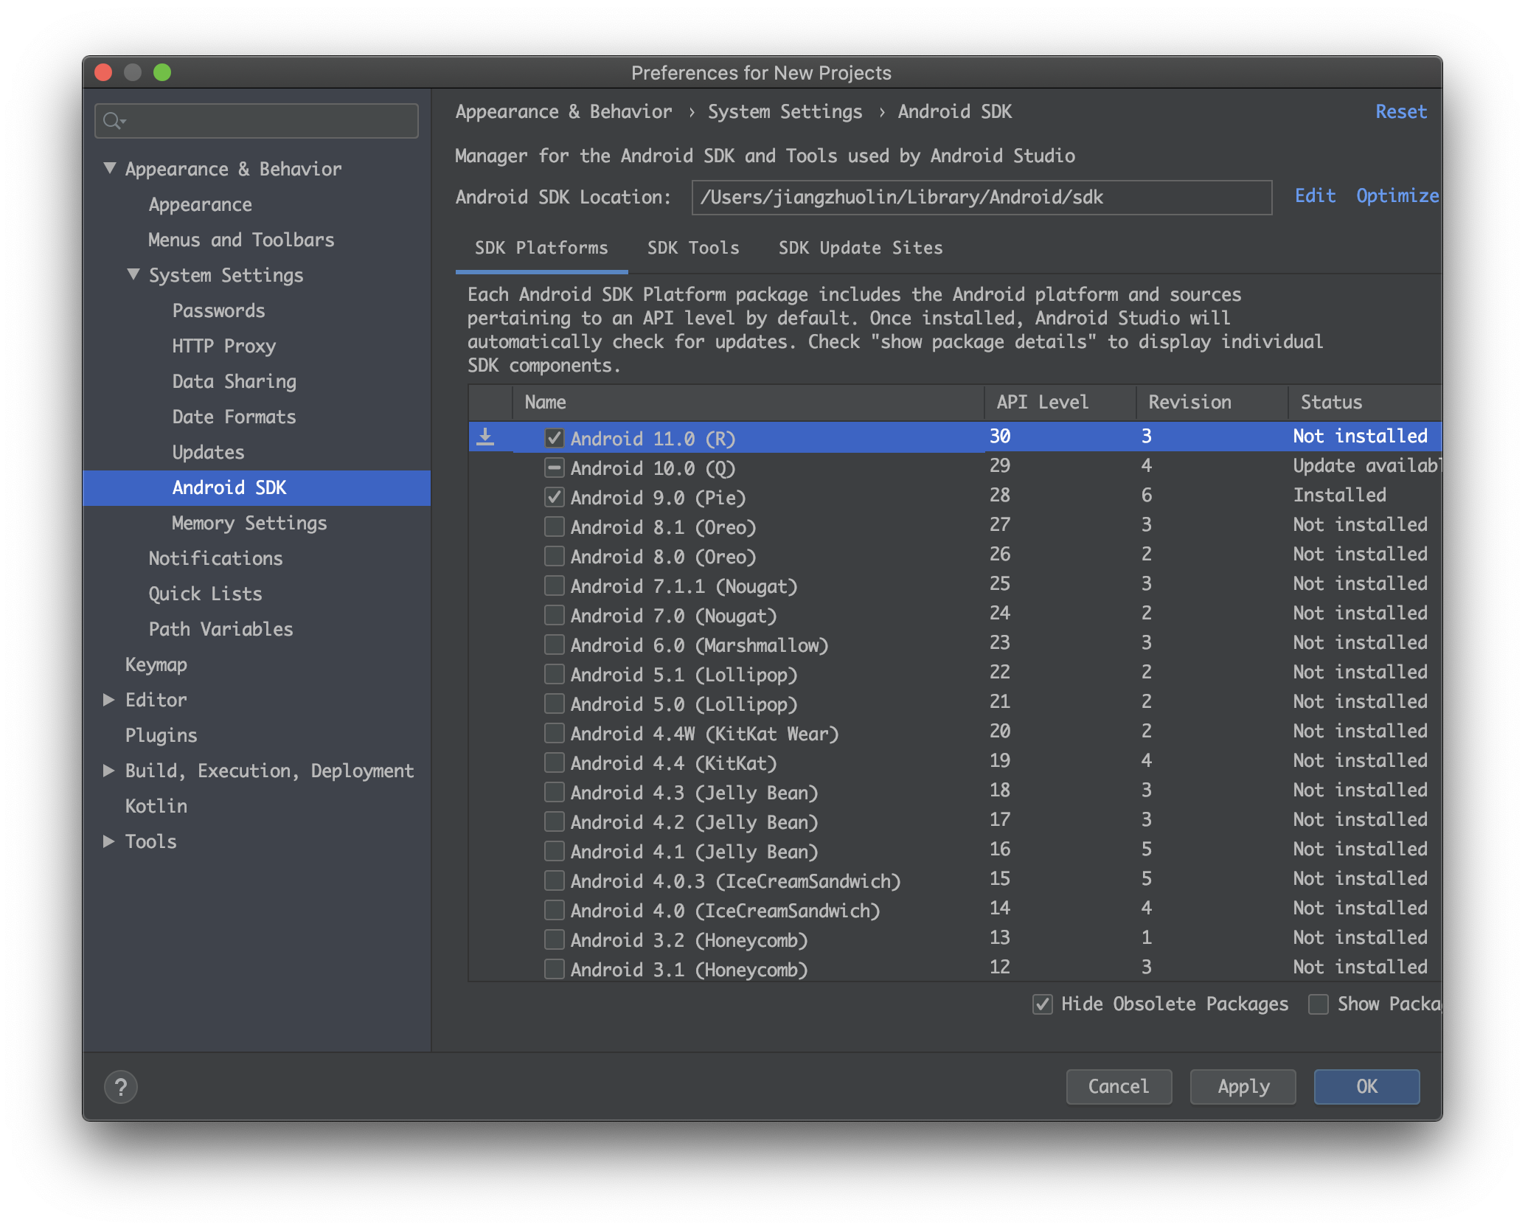Select Passwords in the sidebar
The height and width of the screenshot is (1230, 1525).
pyautogui.click(x=218, y=310)
